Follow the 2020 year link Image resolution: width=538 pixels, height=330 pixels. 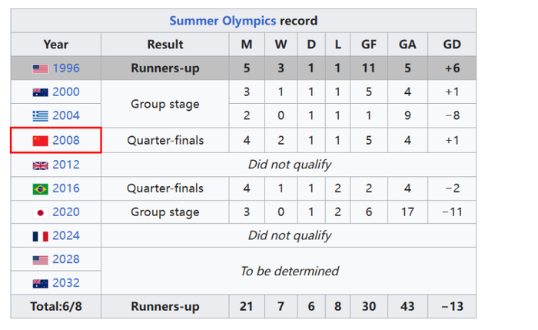[x=66, y=212]
